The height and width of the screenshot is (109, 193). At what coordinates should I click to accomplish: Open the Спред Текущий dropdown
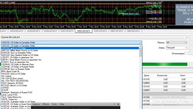tap(177, 48)
